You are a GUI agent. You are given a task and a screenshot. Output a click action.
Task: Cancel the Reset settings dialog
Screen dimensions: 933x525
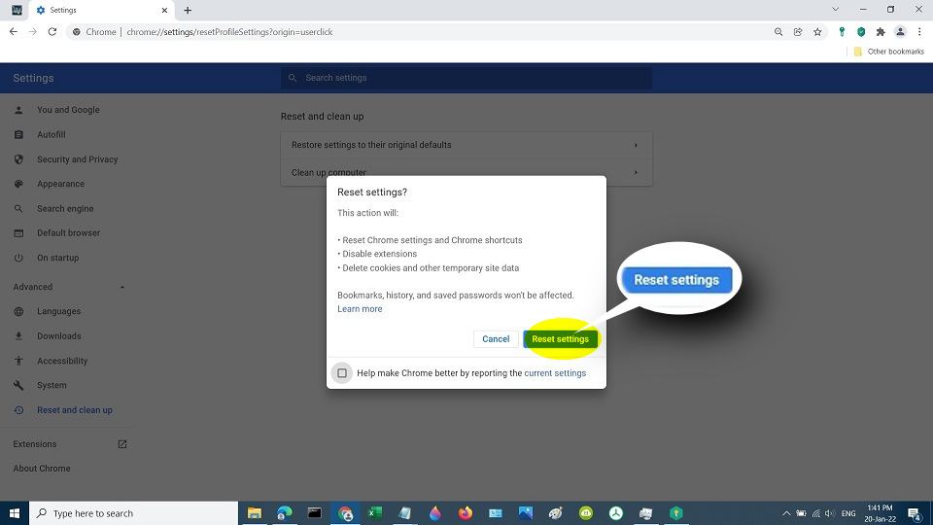point(496,339)
